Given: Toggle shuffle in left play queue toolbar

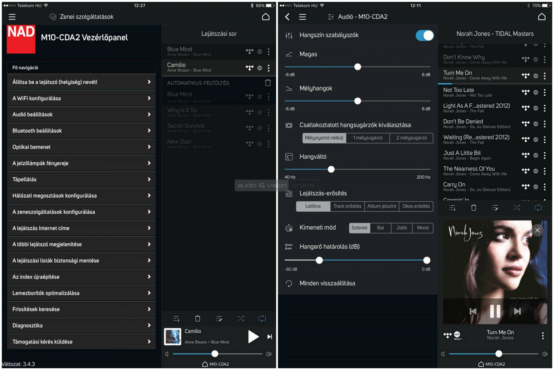Looking at the screenshot, I should click(240, 319).
